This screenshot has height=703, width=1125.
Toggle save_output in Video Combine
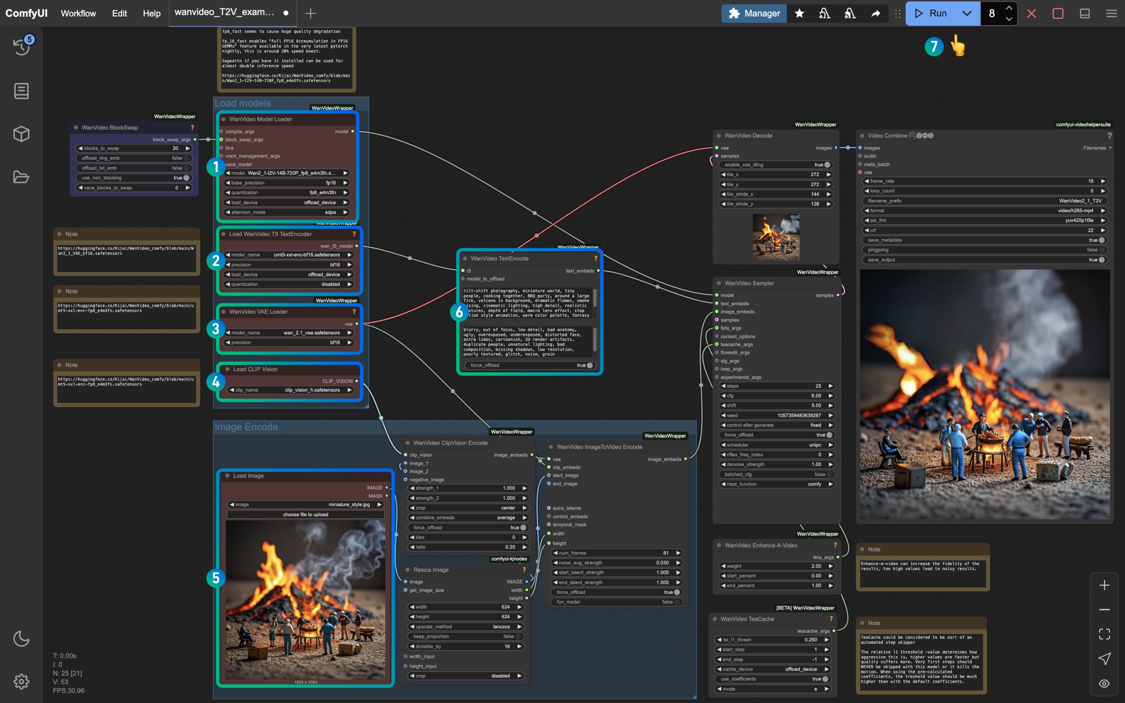pyautogui.click(x=985, y=260)
